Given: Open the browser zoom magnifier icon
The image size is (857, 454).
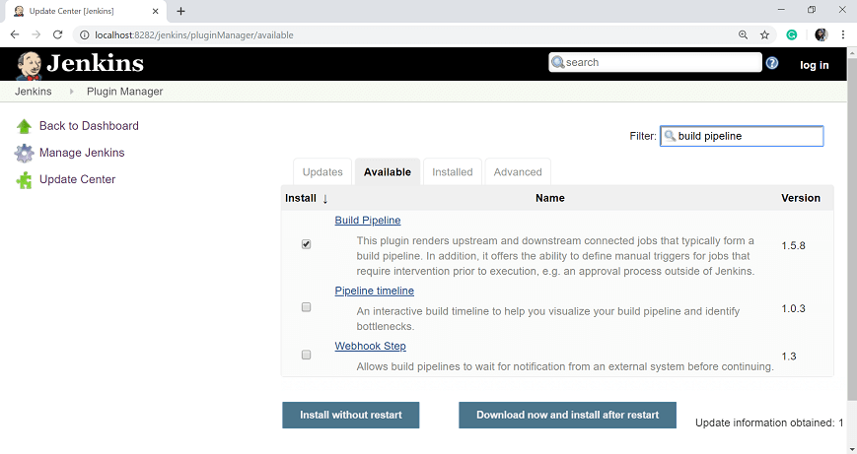Looking at the screenshot, I should [743, 34].
